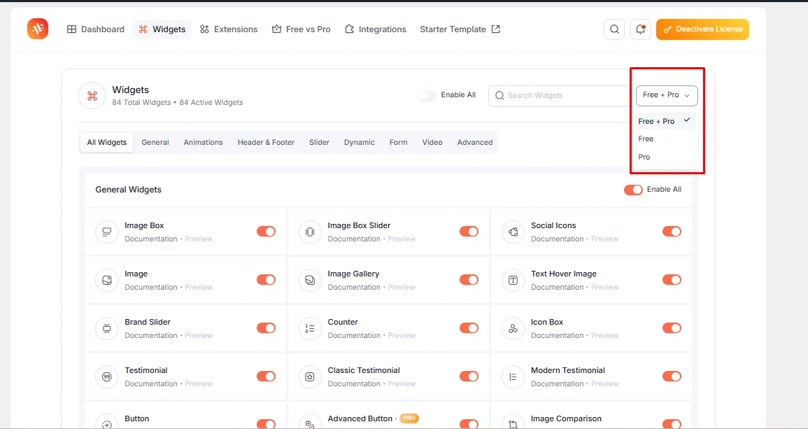Click the Image Box widget icon

106,232
